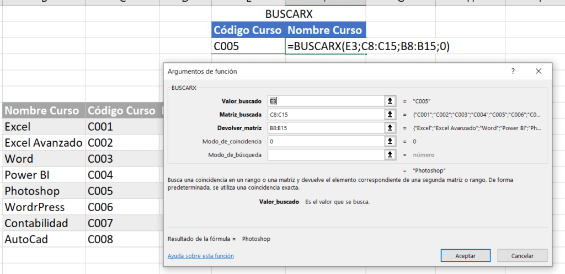Screen dimensions: 565x274
Task: Select the AutoCad course cell
Action: 43,239
